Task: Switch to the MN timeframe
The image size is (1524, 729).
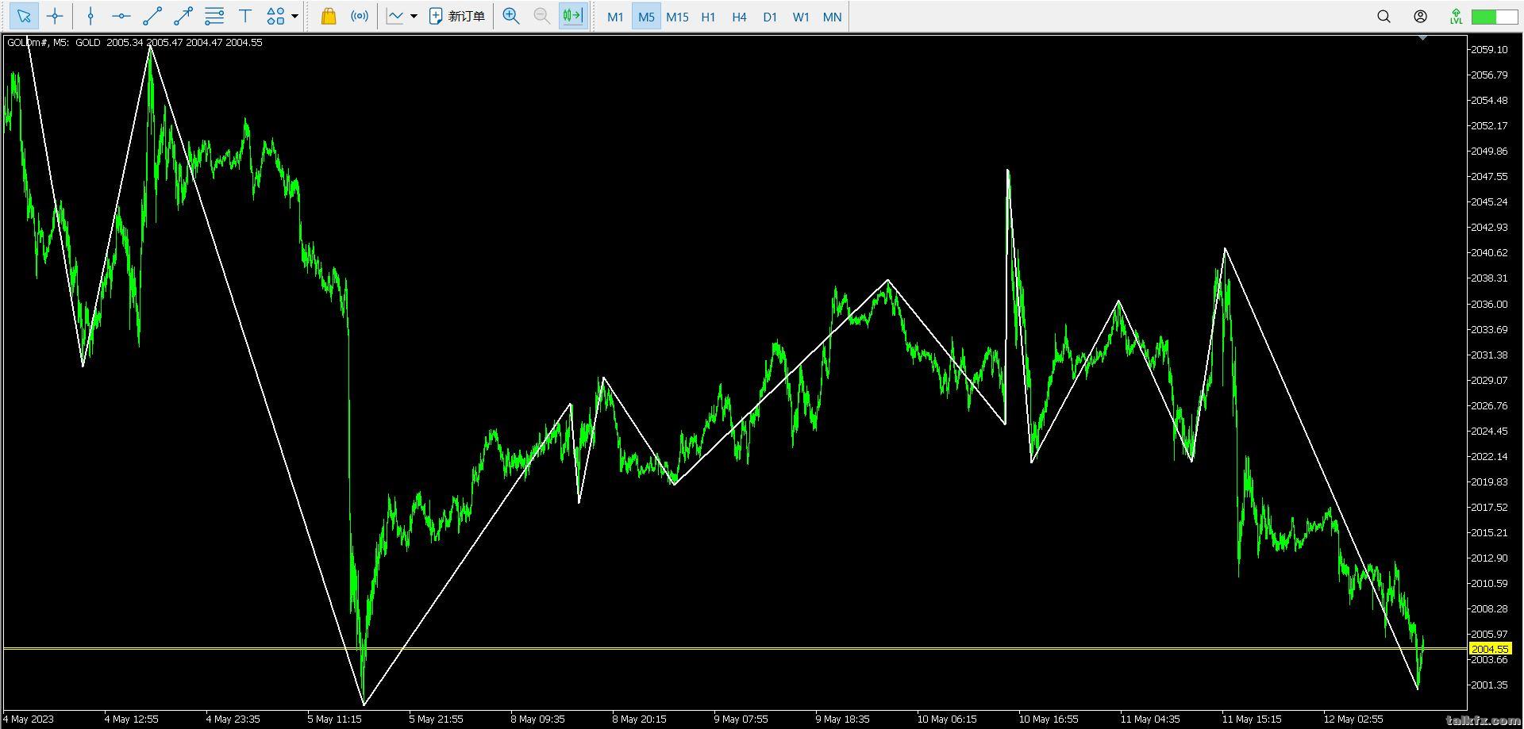Action: pos(832,17)
